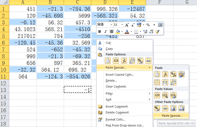This screenshot has height=127, width=197.
Task: Open the font name dropdown (宋体)
Action: [111, 25]
